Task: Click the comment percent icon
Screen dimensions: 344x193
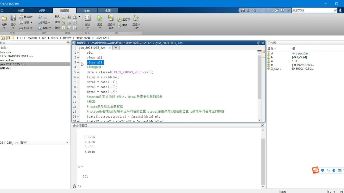Action: tap(64, 22)
